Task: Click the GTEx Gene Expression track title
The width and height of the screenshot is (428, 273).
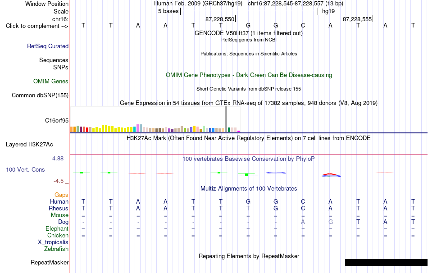Action: (x=249, y=103)
